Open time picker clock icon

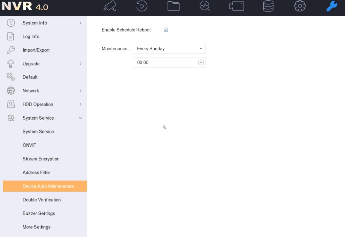point(201,62)
